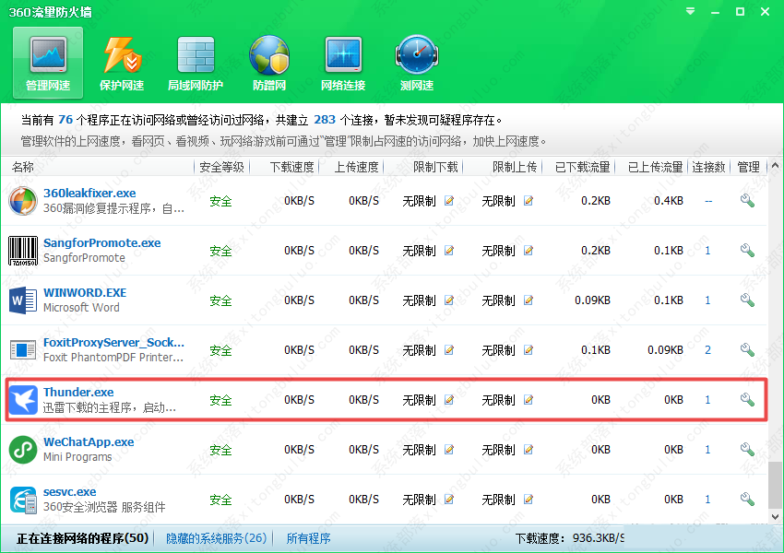Edit upload limit for sesvc.exe

coord(529,500)
